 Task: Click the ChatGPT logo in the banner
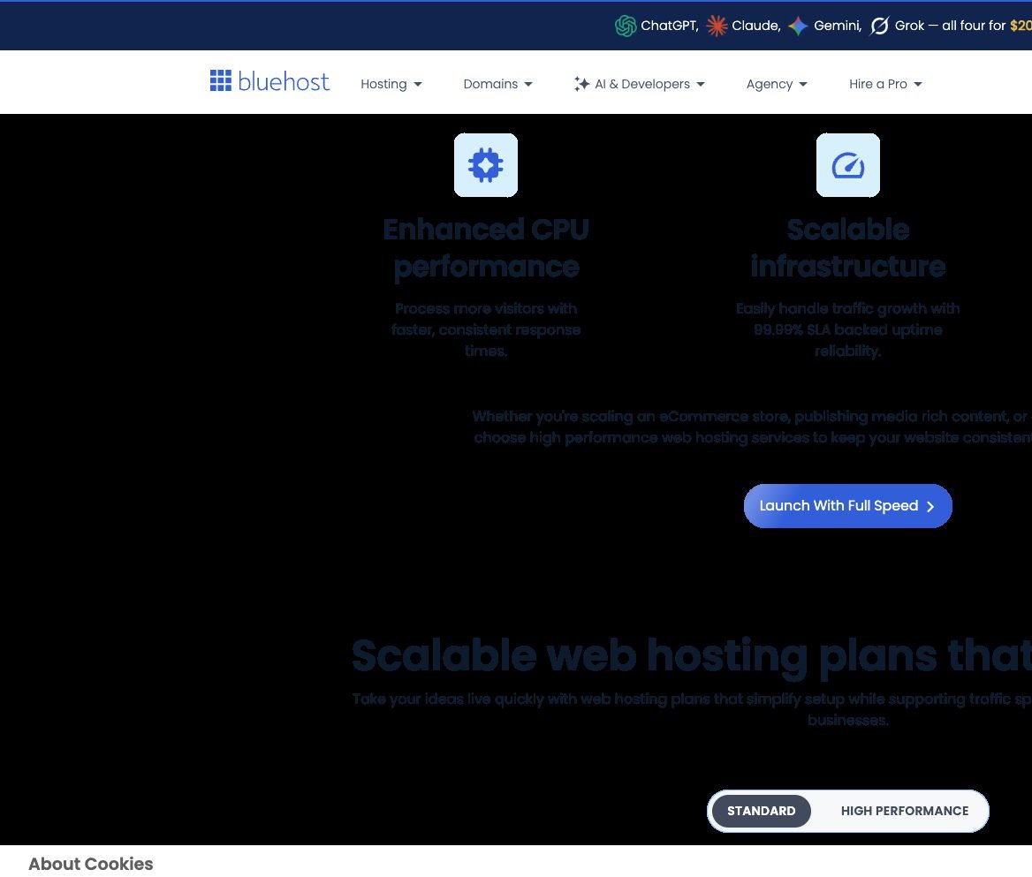[626, 26]
